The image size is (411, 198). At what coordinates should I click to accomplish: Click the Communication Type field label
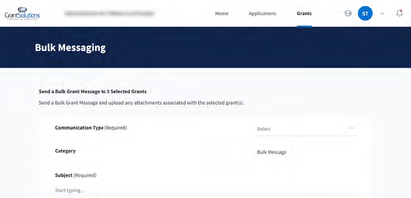point(79,128)
